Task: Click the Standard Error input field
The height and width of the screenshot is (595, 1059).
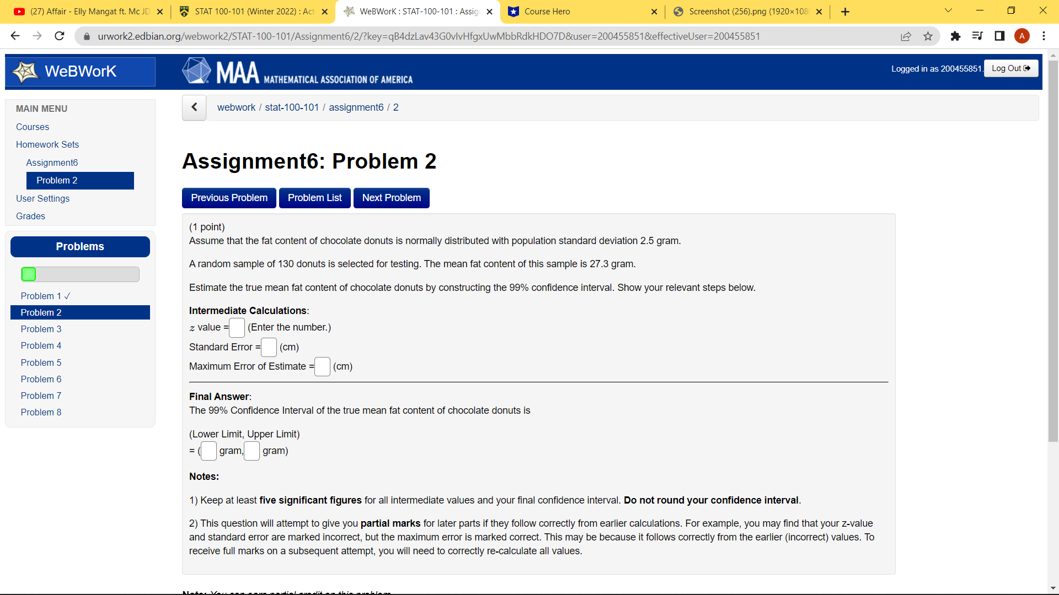Action: [x=269, y=347]
